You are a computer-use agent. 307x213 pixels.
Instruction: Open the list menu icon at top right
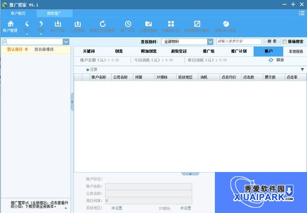click(x=301, y=13)
